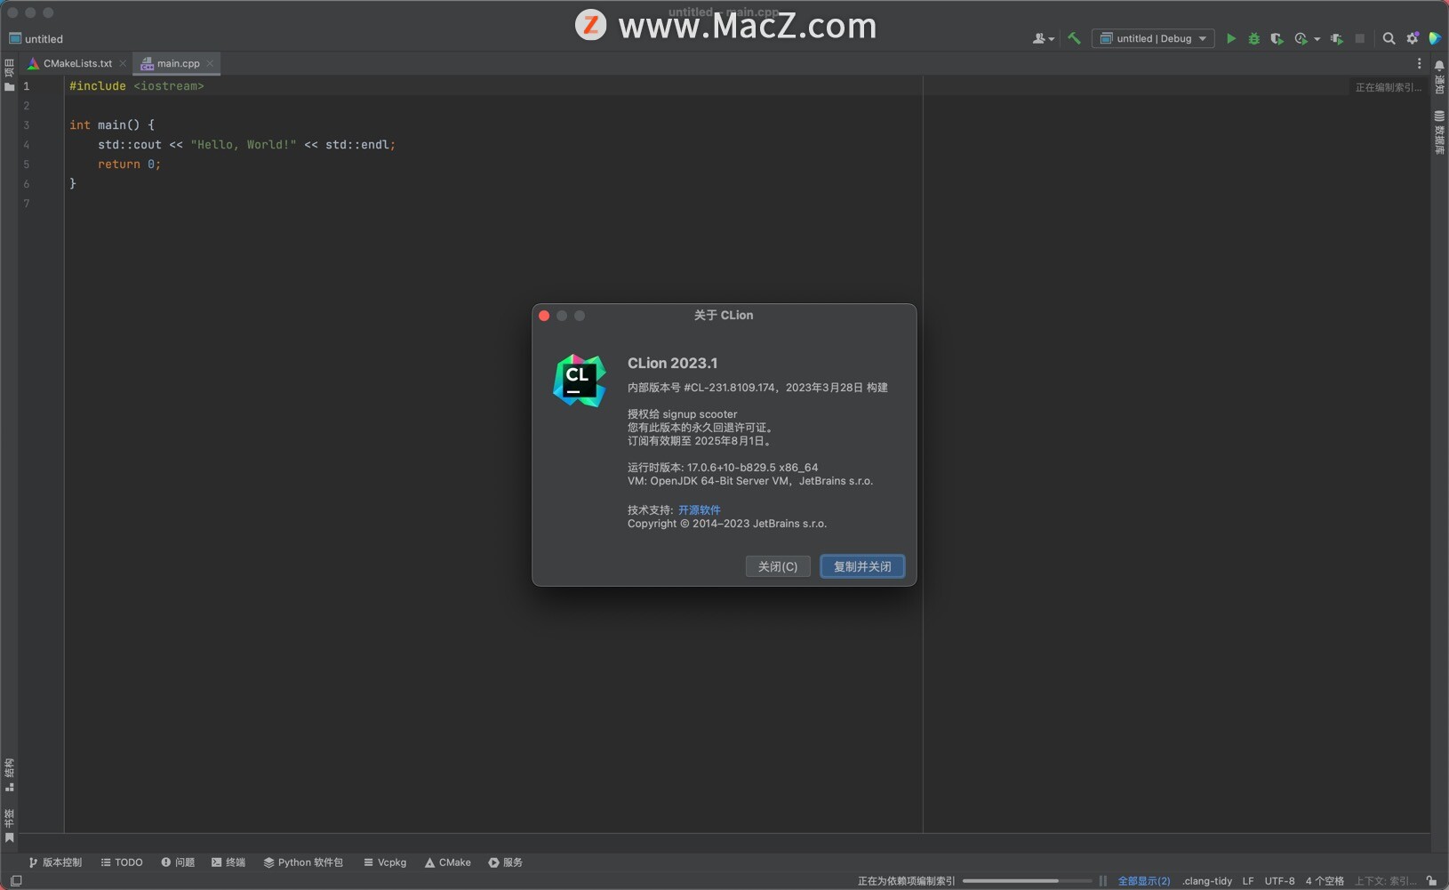The height and width of the screenshot is (890, 1449).
Task: Open the Vcpkg tool window
Action: click(385, 862)
